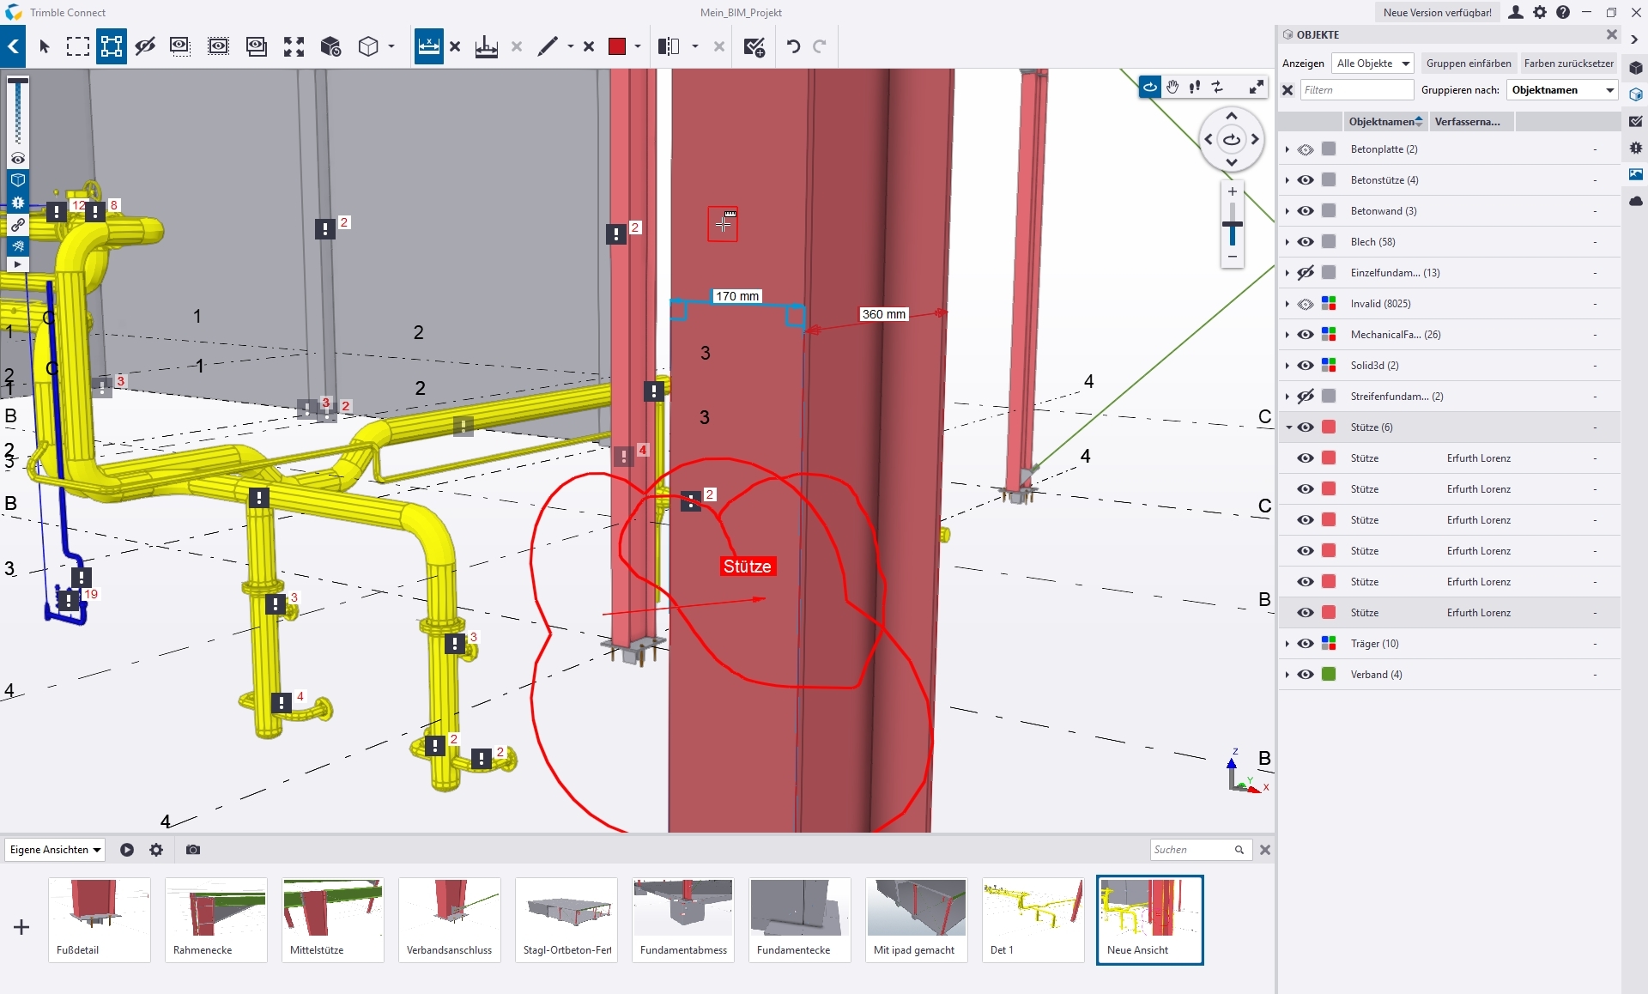The height and width of the screenshot is (994, 1648).
Task: Click the camera snapshot icon
Action: [193, 850]
